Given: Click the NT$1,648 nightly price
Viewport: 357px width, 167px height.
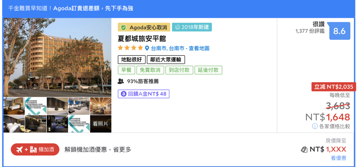Looking at the screenshot, I should point(328,117).
